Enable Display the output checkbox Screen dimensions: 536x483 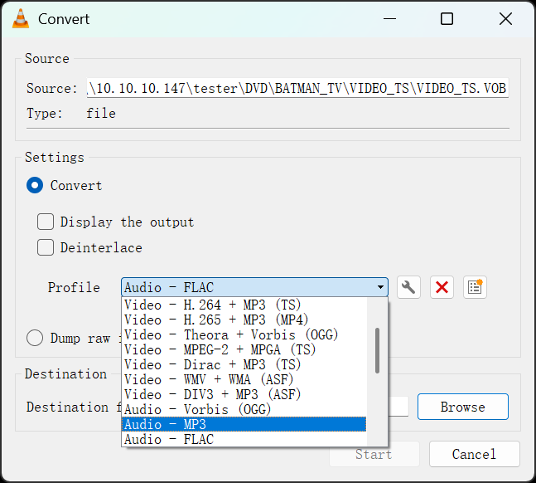(x=46, y=222)
